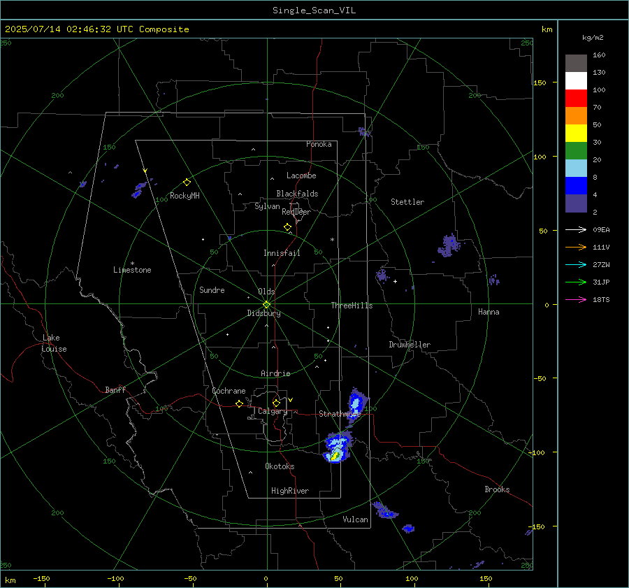This screenshot has width=629, height=588.
Task: Click the Lake Louise label
Action: (54, 343)
